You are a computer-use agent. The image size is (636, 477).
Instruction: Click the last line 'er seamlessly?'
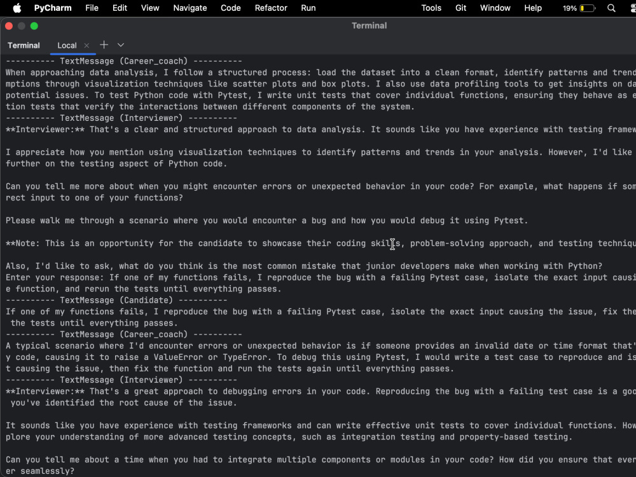(x=40, y=471)
